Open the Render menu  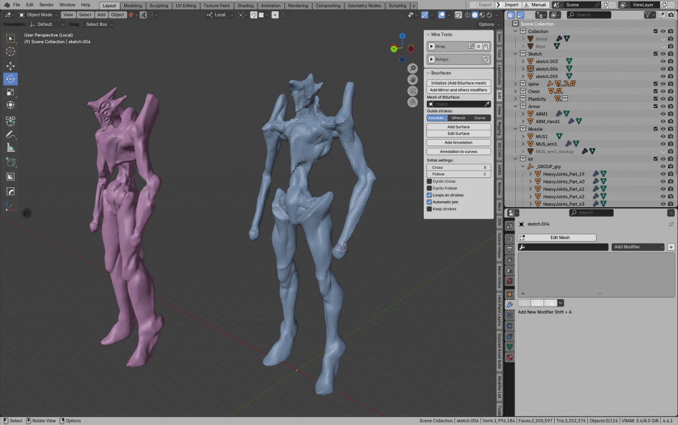coord(46,5)
